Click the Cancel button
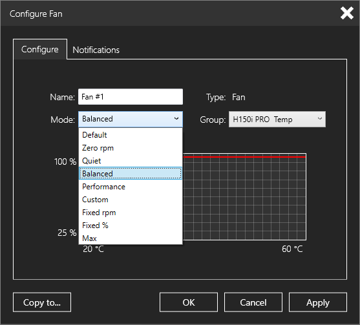This screenshot has height=325, width=360. (x=253, y=302)
